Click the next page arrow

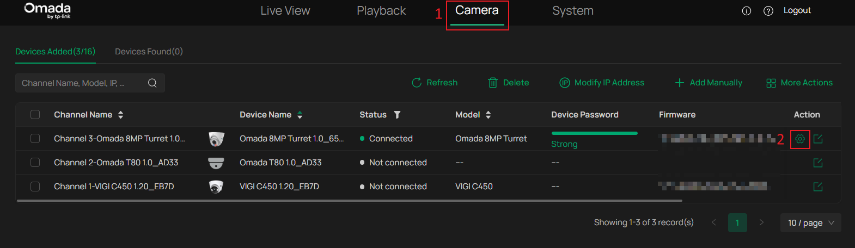pyautogui.click(x=761, y=222)
